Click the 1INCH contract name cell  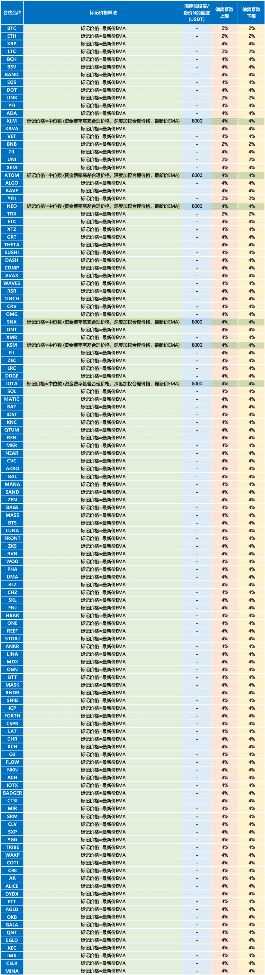tap(12, 299)
